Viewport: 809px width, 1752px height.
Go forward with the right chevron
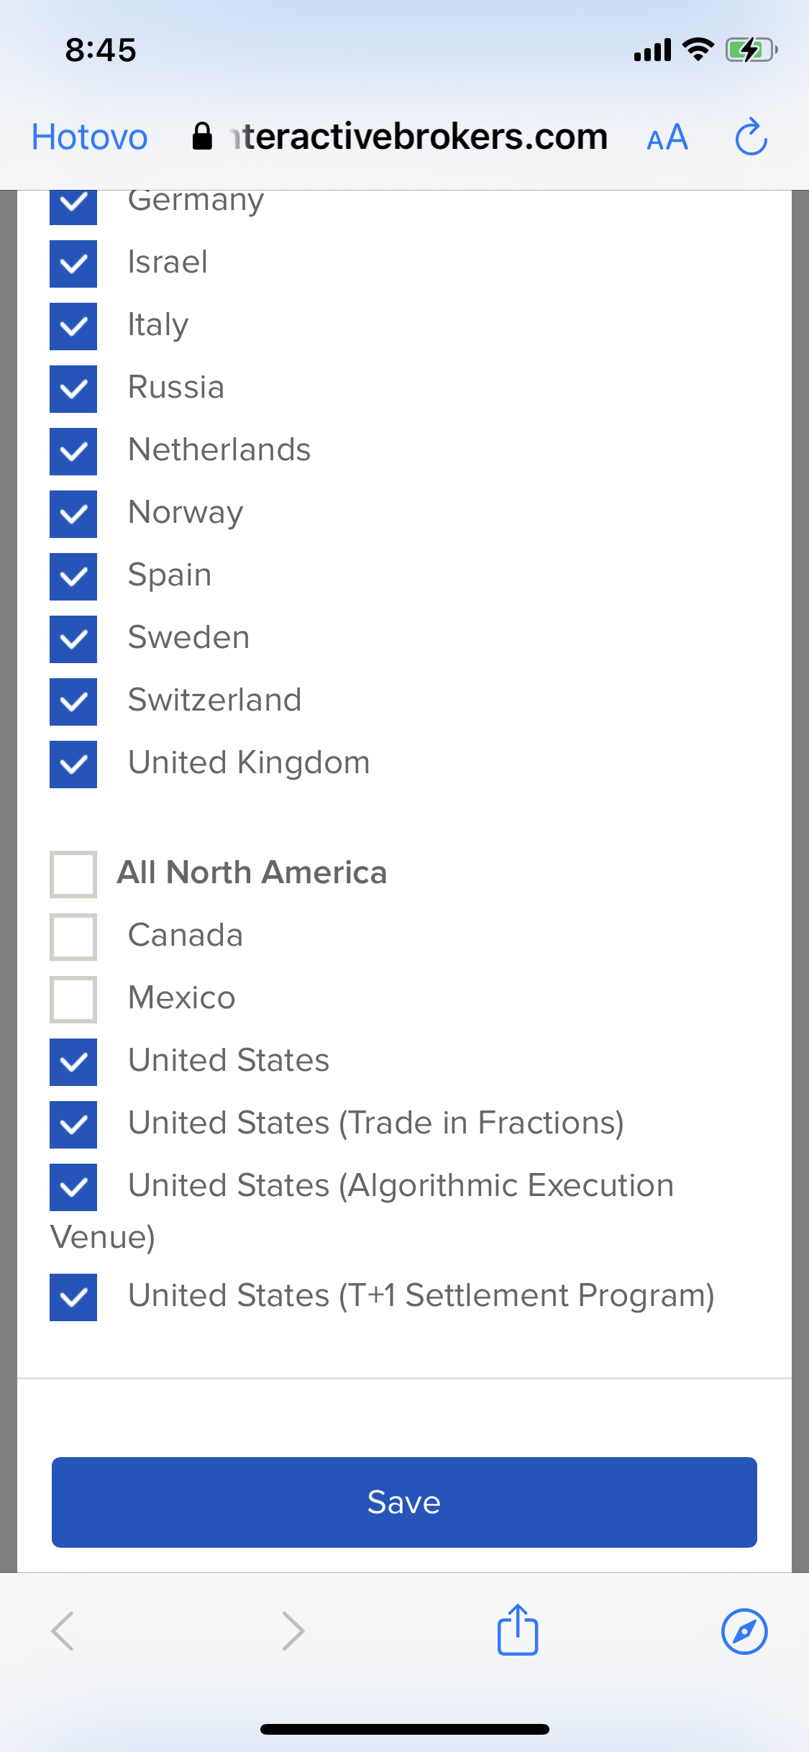[293, 1631]
